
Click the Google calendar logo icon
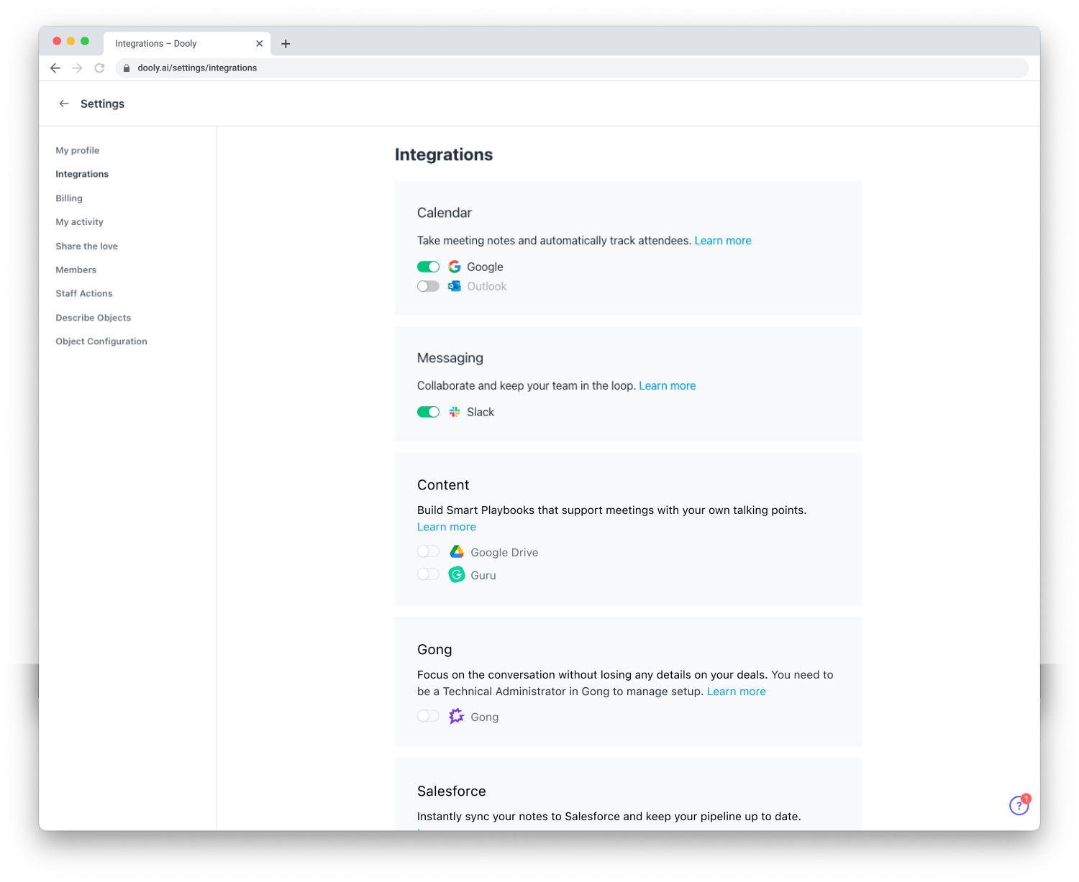[455, 267]
